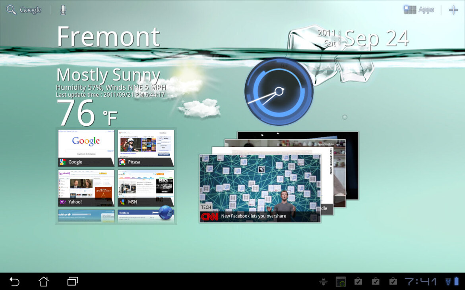Viewport: 465px width, 290px height.
Task: Open the calendar sync notification icon
Action: pos(341,281)
